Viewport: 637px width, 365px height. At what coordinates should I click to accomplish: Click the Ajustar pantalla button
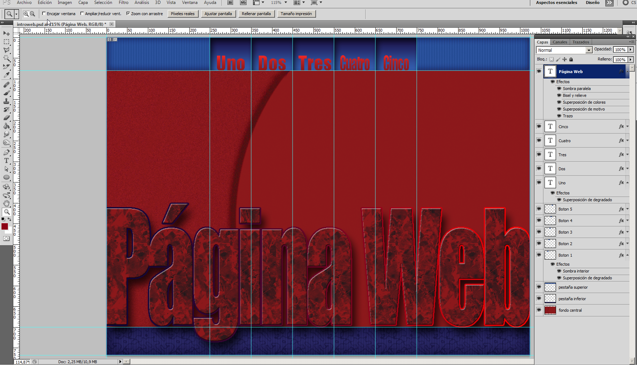tap(218, 14)
